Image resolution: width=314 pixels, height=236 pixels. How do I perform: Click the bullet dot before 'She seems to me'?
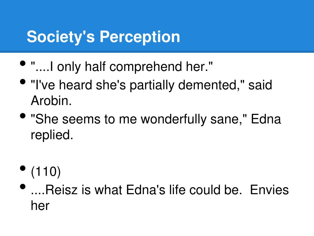click(x=23, y=116)
